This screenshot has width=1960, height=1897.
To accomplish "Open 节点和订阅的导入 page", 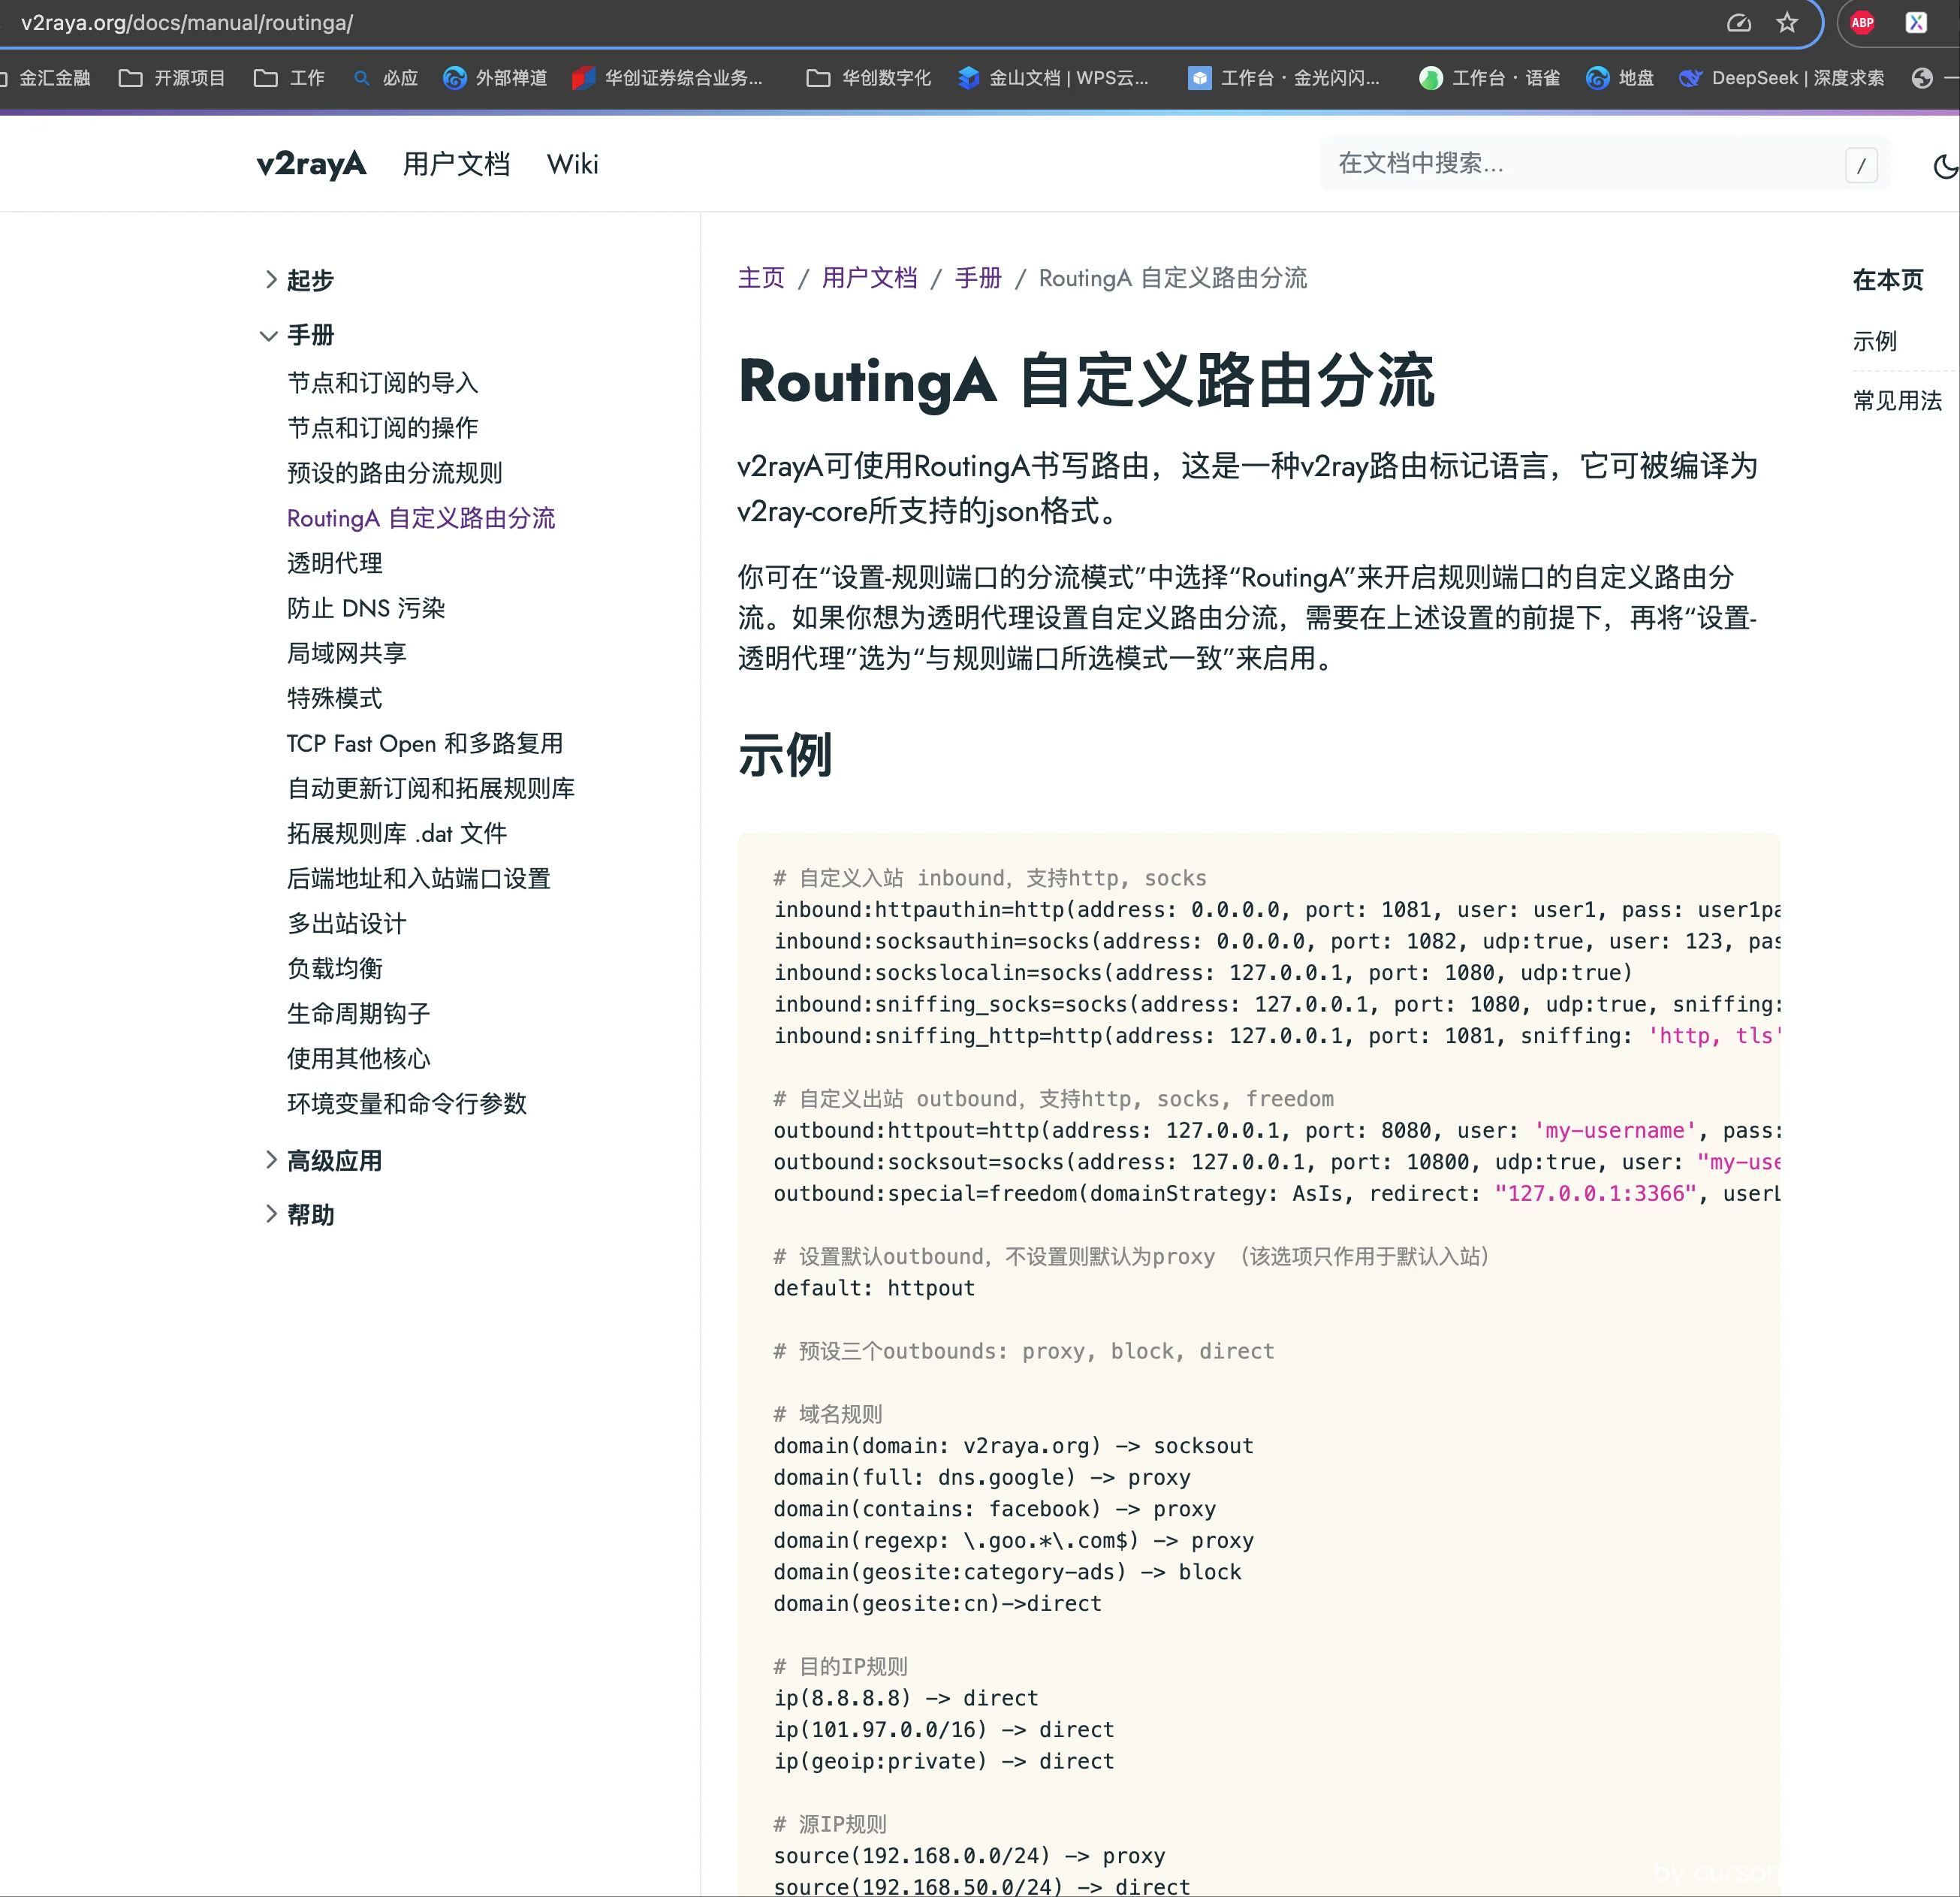I will (x=382, y=383).
